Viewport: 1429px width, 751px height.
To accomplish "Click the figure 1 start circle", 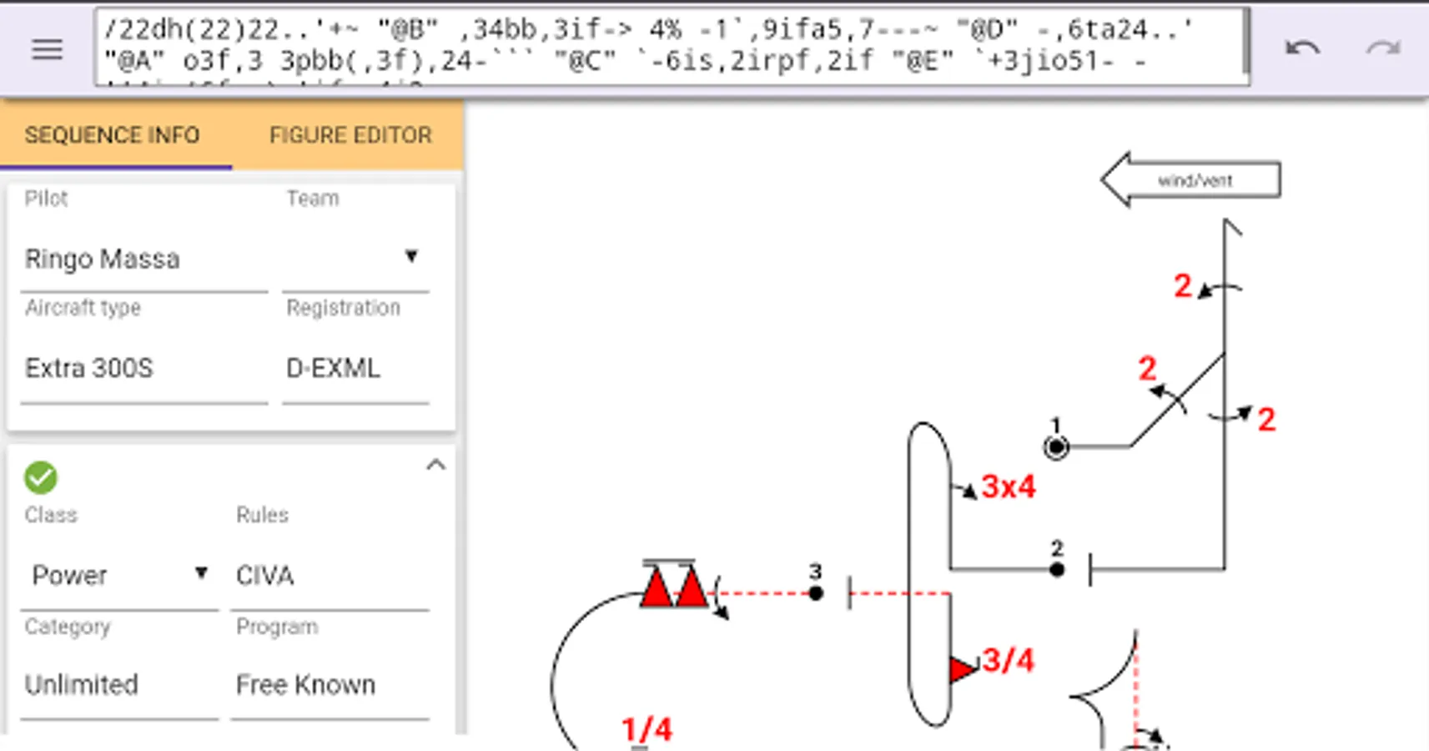I will [x=1056, y=447].
